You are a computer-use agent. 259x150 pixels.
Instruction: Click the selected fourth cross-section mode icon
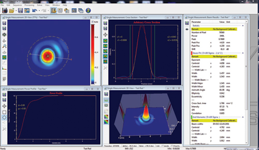[x=105, y=56]
